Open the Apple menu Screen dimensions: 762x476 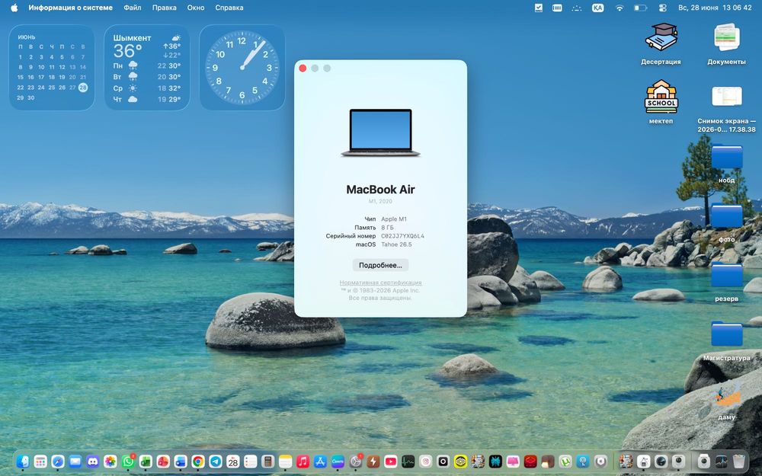14,8
